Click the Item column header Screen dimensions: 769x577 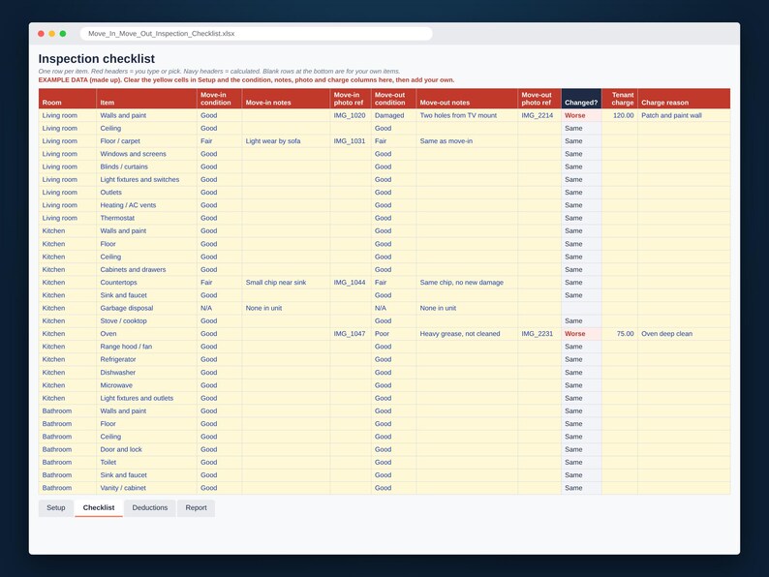146,99
